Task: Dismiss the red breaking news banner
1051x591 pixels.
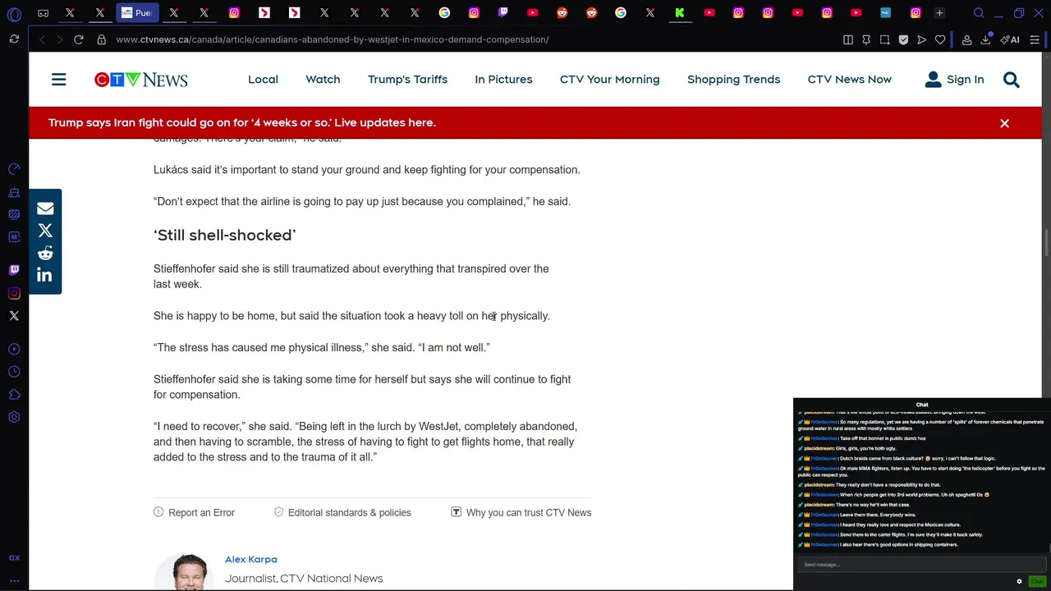Action: click(1004, 123)
